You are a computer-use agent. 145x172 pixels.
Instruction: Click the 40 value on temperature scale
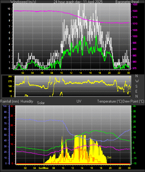134,106
